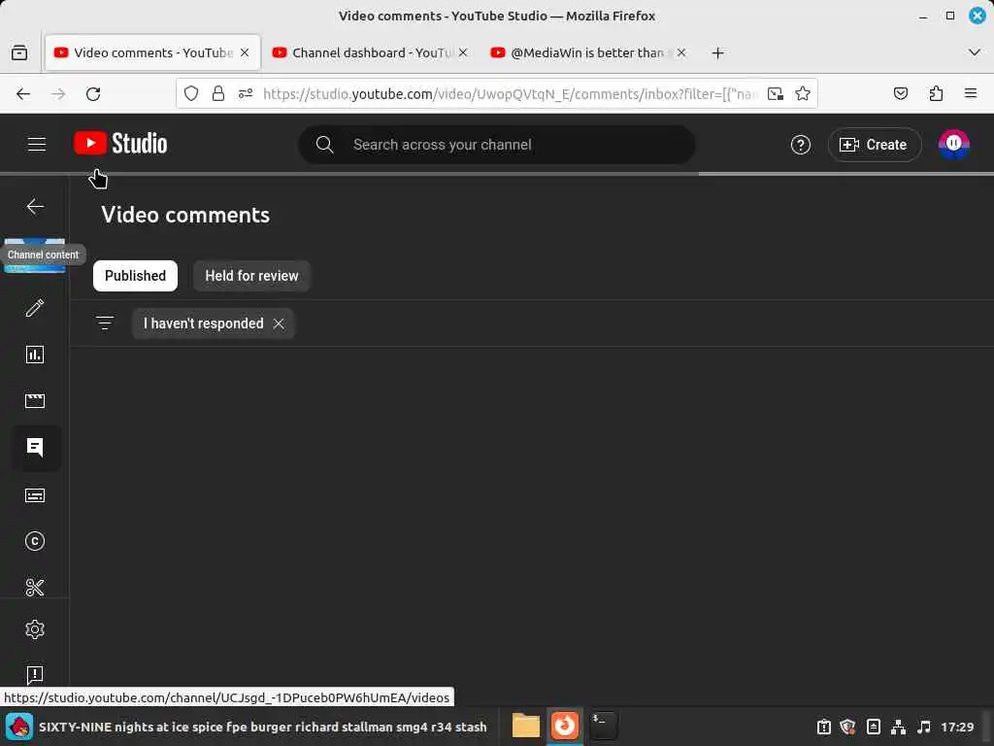Reload the current page

pyautogui.click(x=93, y=94)
